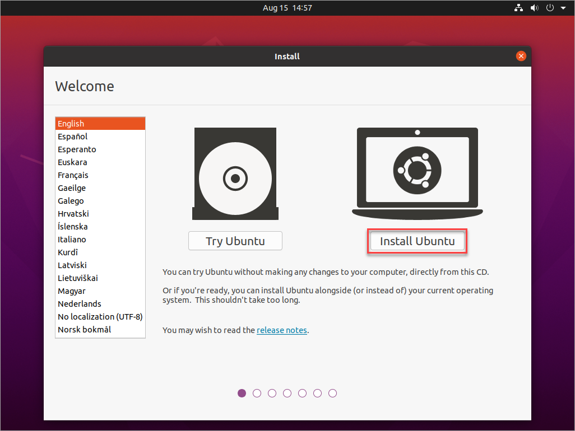Open the clock showing Aug 15 14:57
This screenshot has height=431, width=575.
[x=287, y=8]
